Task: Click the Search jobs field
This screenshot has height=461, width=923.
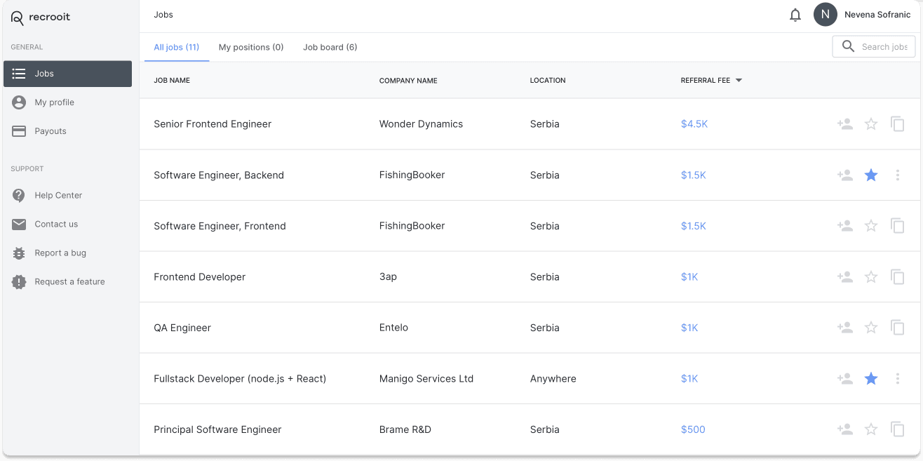Action: [882, 47]
